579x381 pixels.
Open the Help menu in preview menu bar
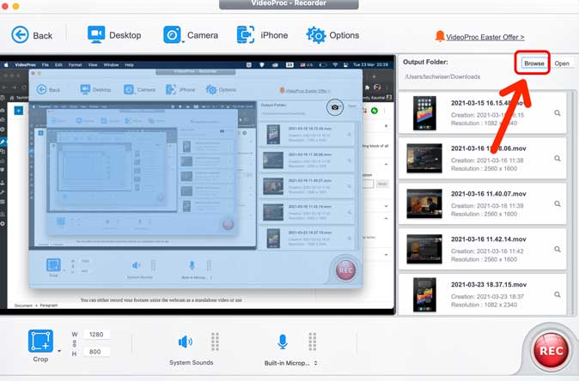129,65
